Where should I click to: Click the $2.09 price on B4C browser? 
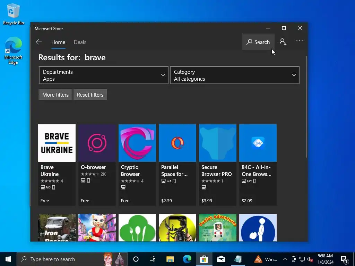point(247,201)
